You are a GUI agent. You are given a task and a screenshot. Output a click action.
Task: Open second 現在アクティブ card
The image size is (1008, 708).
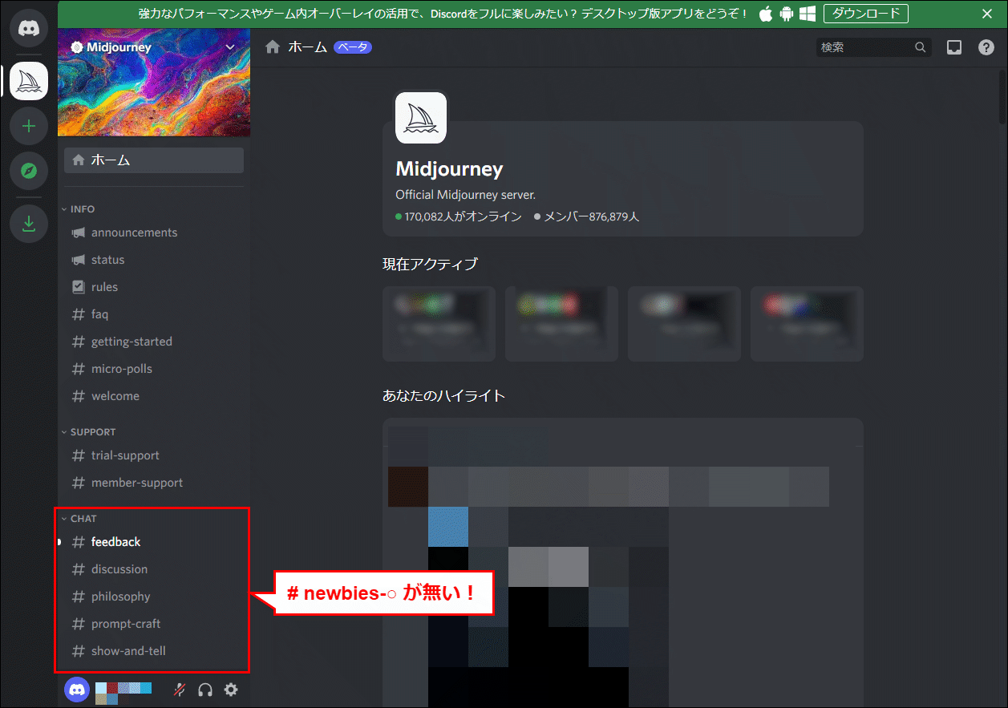pos(561,324)
